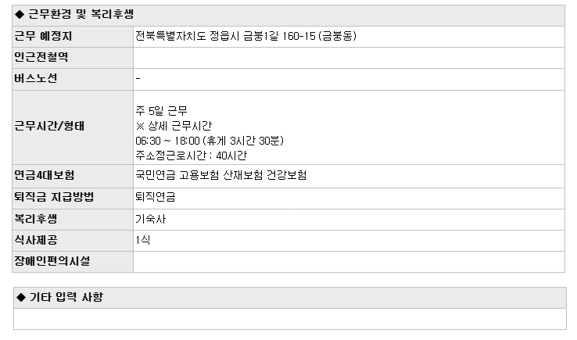Viewport: 577px width, 340px height.
Task: Click the 주소정근로시간 : 40시간 line
Action: [x=192, y=156]
